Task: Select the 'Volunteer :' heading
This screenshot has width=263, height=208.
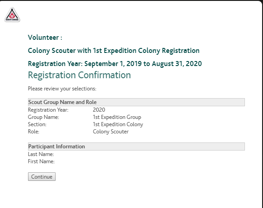Action: pos(45,38)
